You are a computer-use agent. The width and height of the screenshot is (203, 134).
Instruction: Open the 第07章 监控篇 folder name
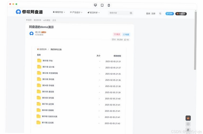tap(48, 104)
